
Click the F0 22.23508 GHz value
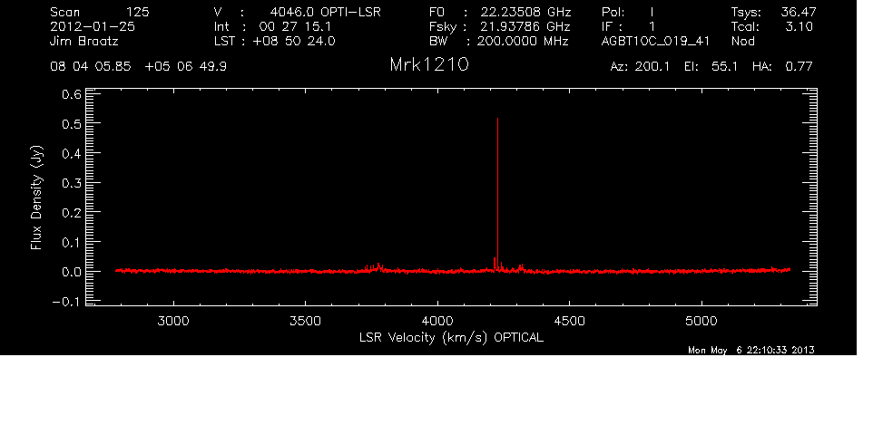click(526, 12)
